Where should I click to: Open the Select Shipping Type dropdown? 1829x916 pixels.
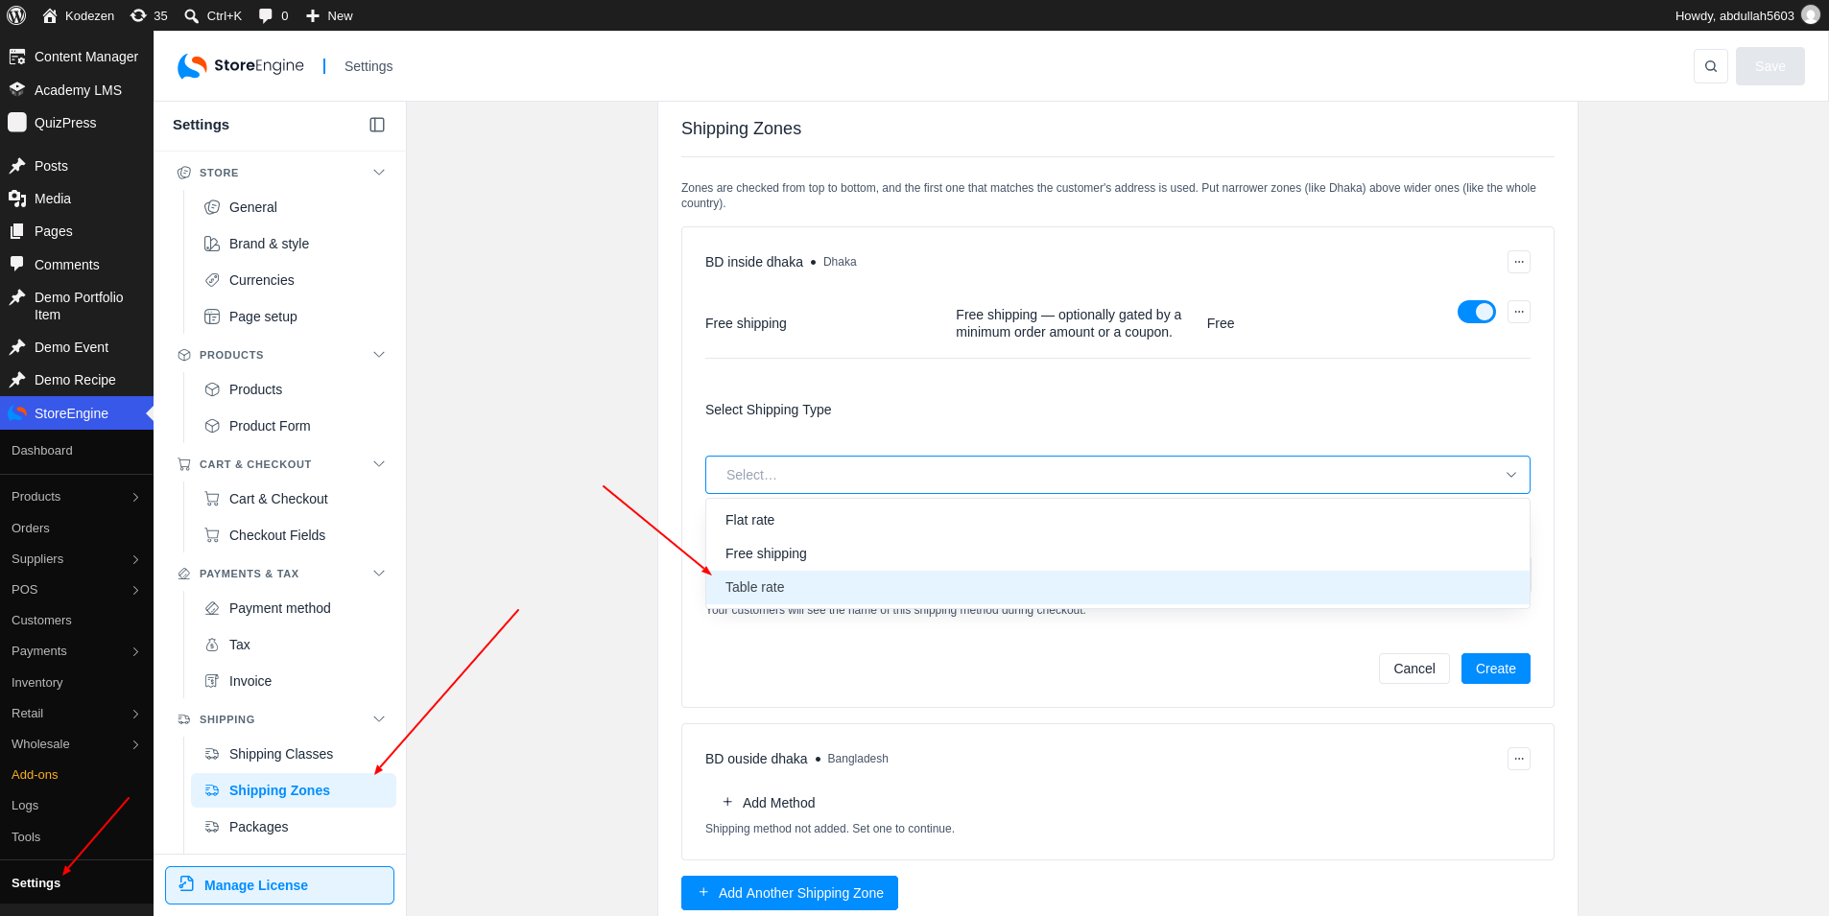pyautogui.click(x=1117, y=475)
